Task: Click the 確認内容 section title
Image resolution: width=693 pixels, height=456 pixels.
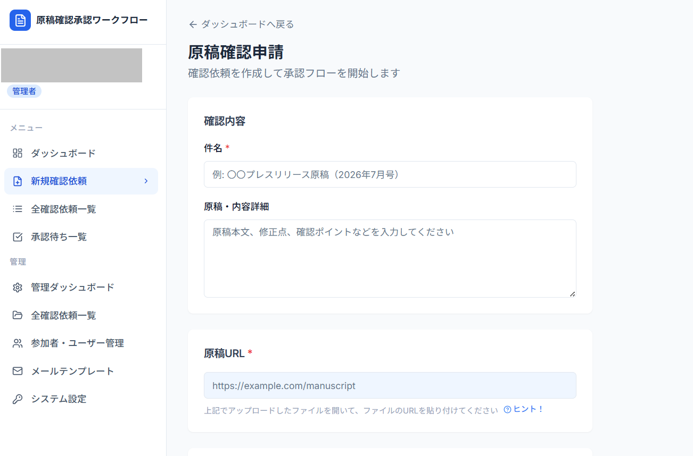Action: click(x=225, y=121)
